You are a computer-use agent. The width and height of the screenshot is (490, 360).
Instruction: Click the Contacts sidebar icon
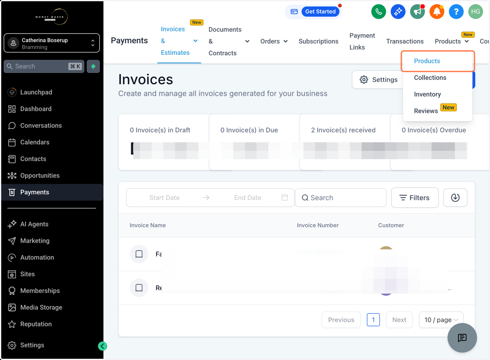point(12,159)
